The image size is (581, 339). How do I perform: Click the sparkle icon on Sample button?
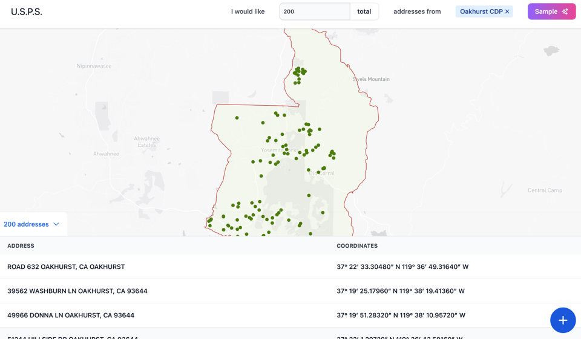pyautogui.click(x=565, y=11)
